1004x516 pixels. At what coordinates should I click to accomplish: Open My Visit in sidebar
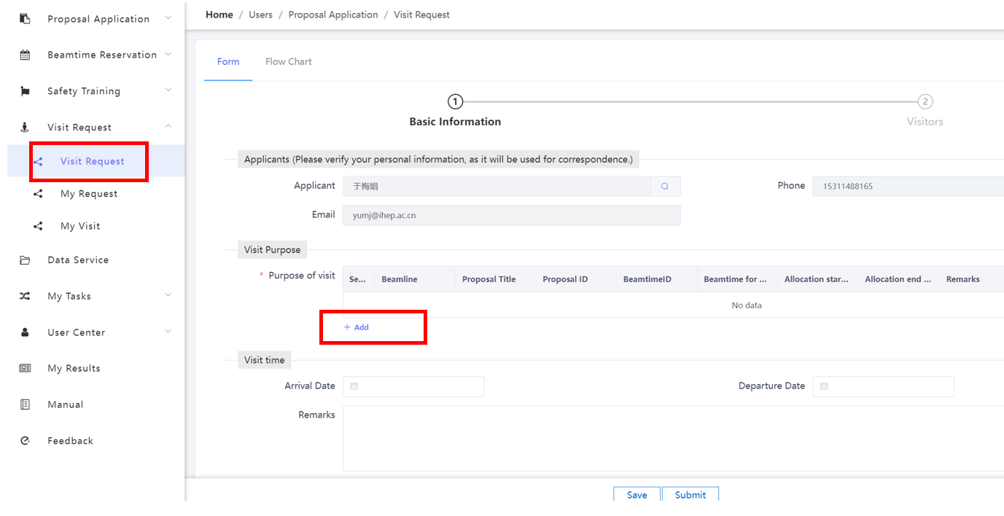(80, 226)
